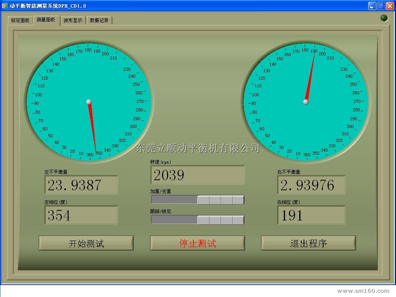Open the 数据记录 tab
The width and height of the screenshot is (396, 297).
pos(99,20)
